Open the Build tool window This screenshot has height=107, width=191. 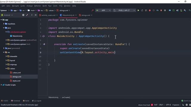point(26,101)
